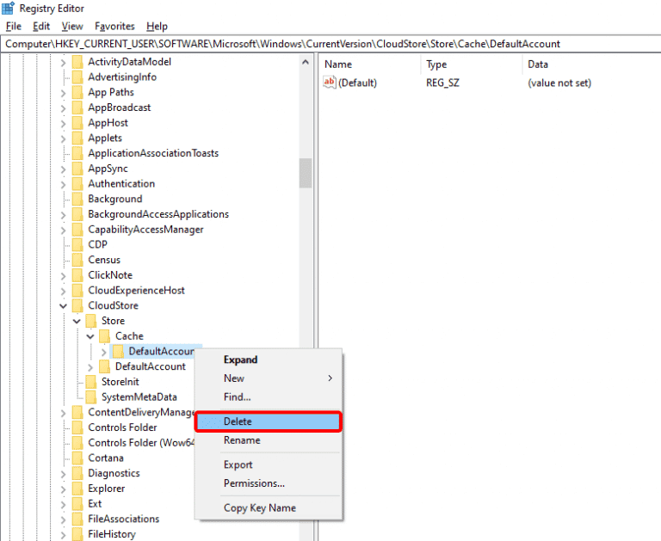Choose Expand in the context menu
661x541 pixels.
[269, 360]
